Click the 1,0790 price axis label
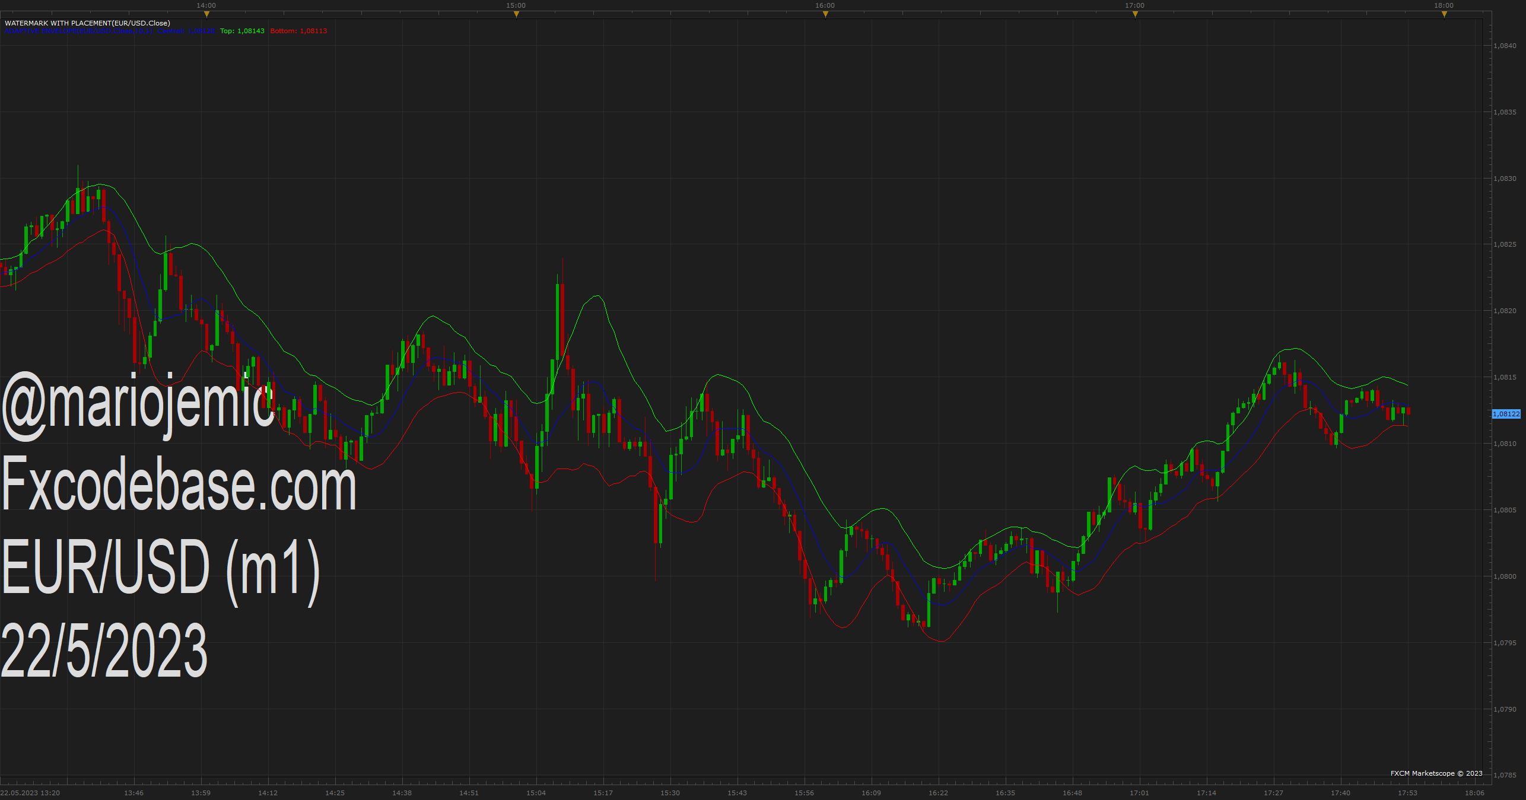Screen dimensions: 1526x800 [x=1505, y=709]
